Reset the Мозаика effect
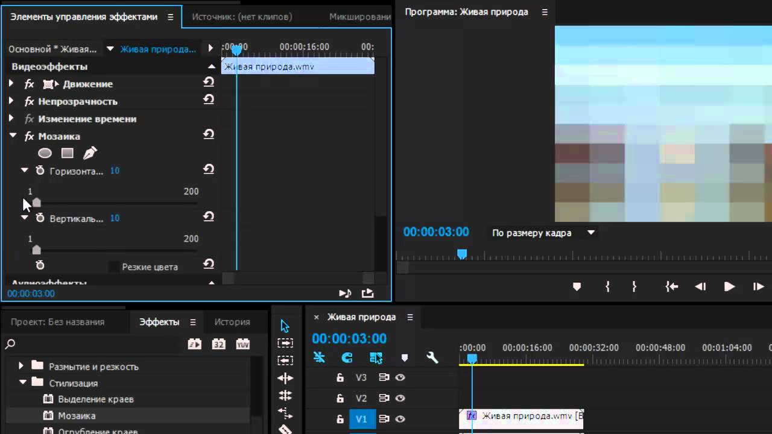This screenshot has height=434, width=772. coord(209,135)
